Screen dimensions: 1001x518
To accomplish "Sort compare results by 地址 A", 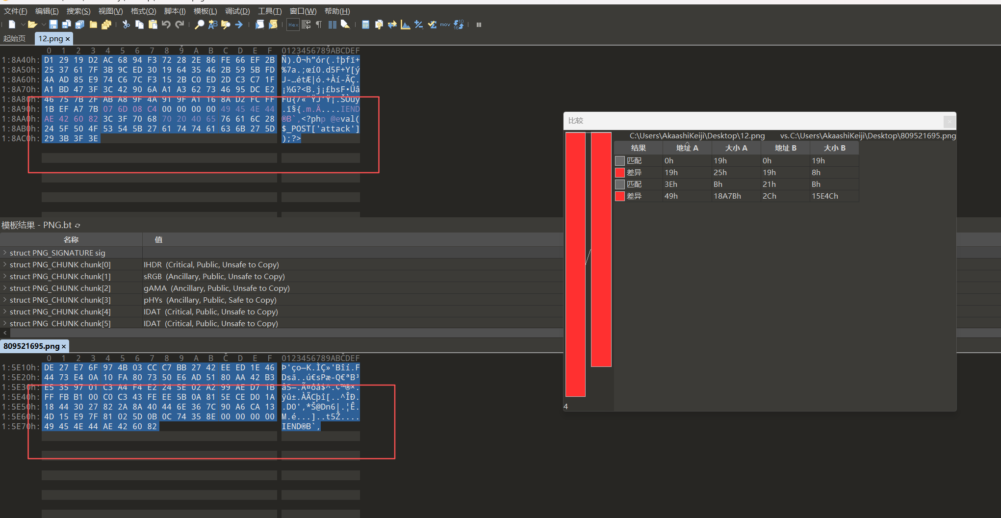I will point(687,148).
